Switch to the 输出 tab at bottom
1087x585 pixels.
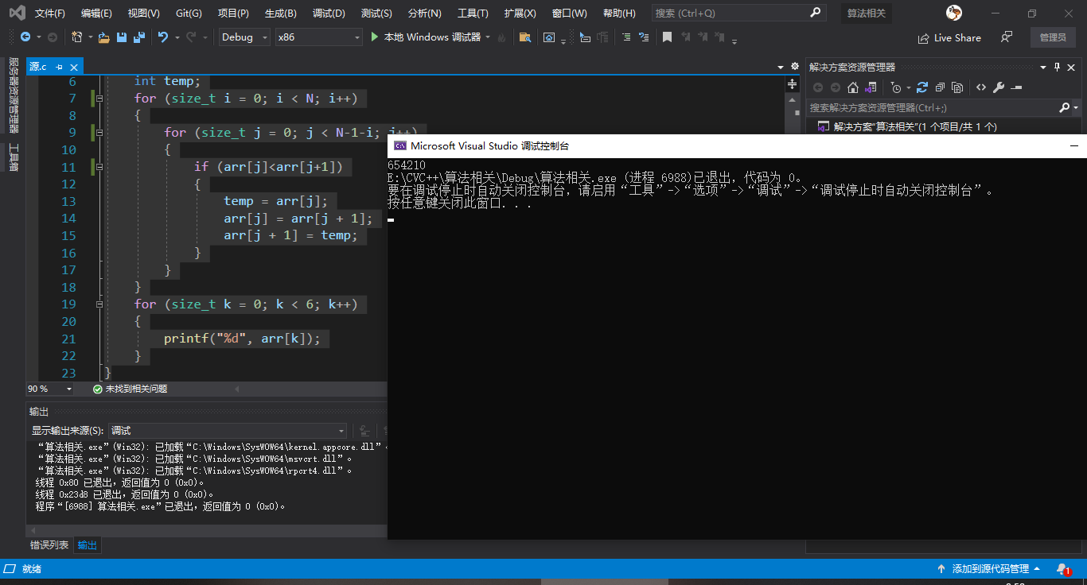(88, 545)
